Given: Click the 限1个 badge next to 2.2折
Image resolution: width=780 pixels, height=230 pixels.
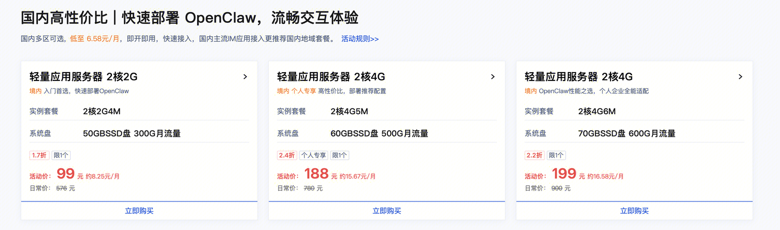Looking at the screenshot, I should pyautogui.click(x=556, y=155).
